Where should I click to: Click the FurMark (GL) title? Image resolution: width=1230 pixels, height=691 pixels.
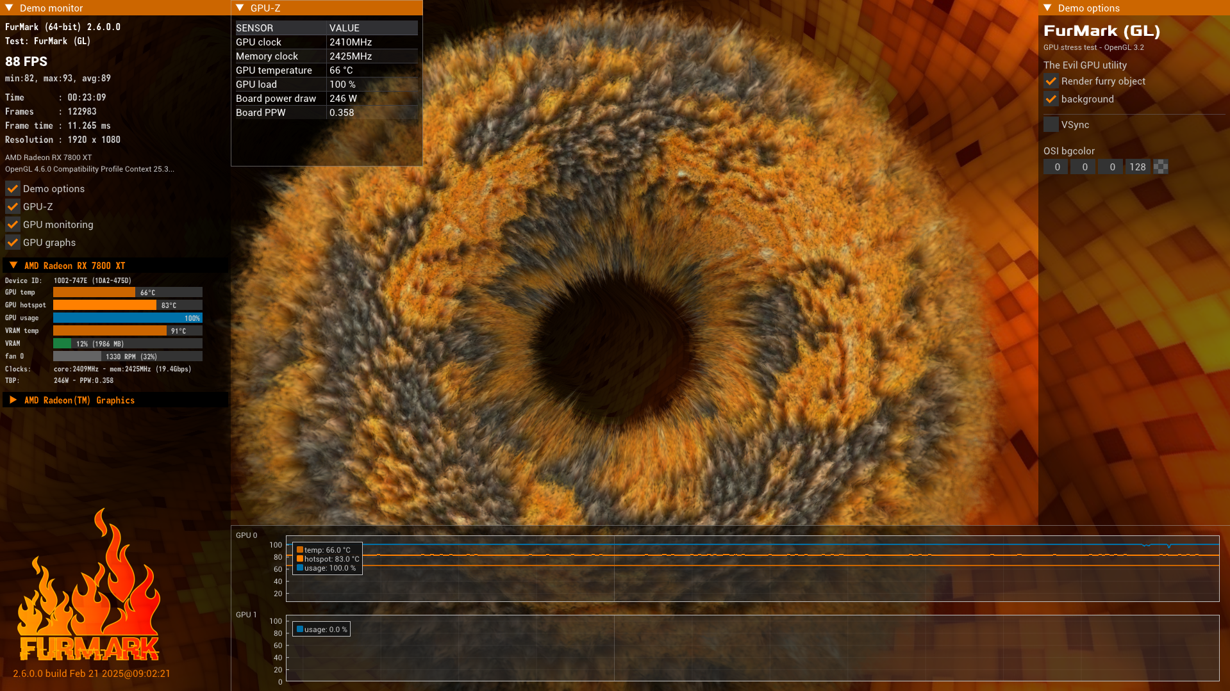pos(1102,31)
